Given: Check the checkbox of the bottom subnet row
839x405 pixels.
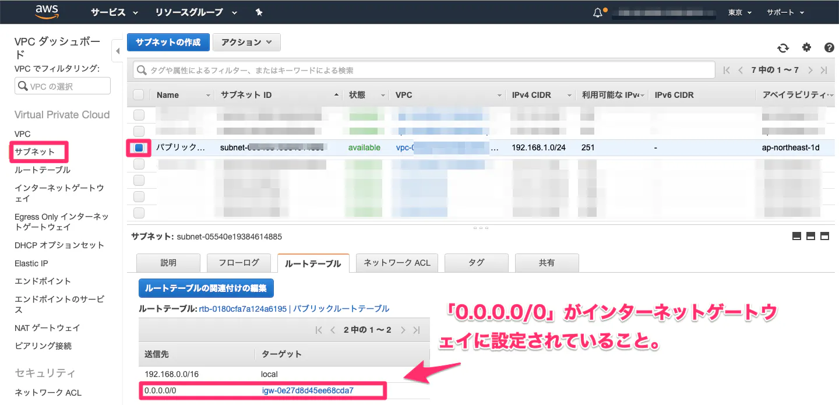Looking at the screenshot, I should (139, 213).
